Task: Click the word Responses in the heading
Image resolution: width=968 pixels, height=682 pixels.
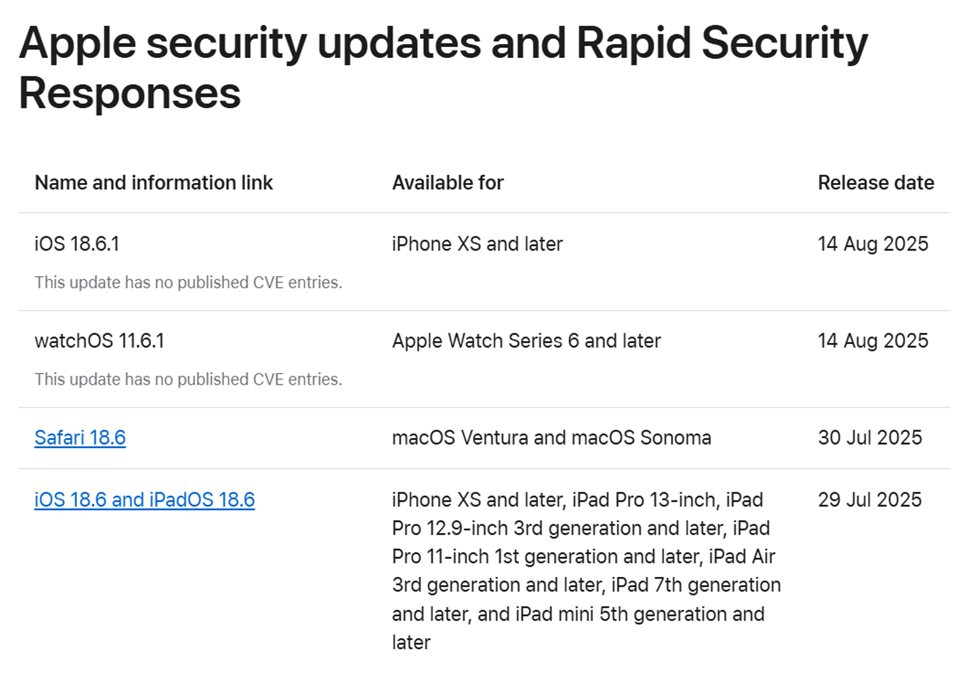Action: coord(130,93)
